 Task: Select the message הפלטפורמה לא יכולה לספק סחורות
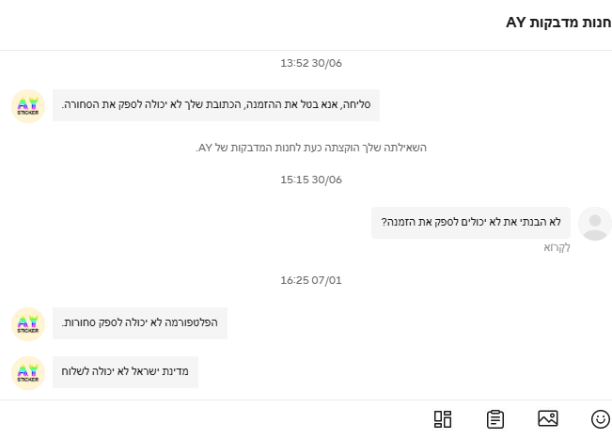point(139,323)
